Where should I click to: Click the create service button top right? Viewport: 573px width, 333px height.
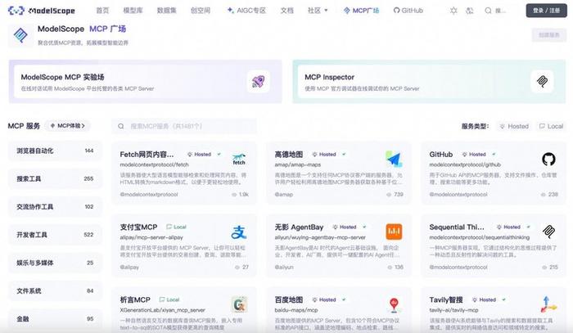point(549,35)
